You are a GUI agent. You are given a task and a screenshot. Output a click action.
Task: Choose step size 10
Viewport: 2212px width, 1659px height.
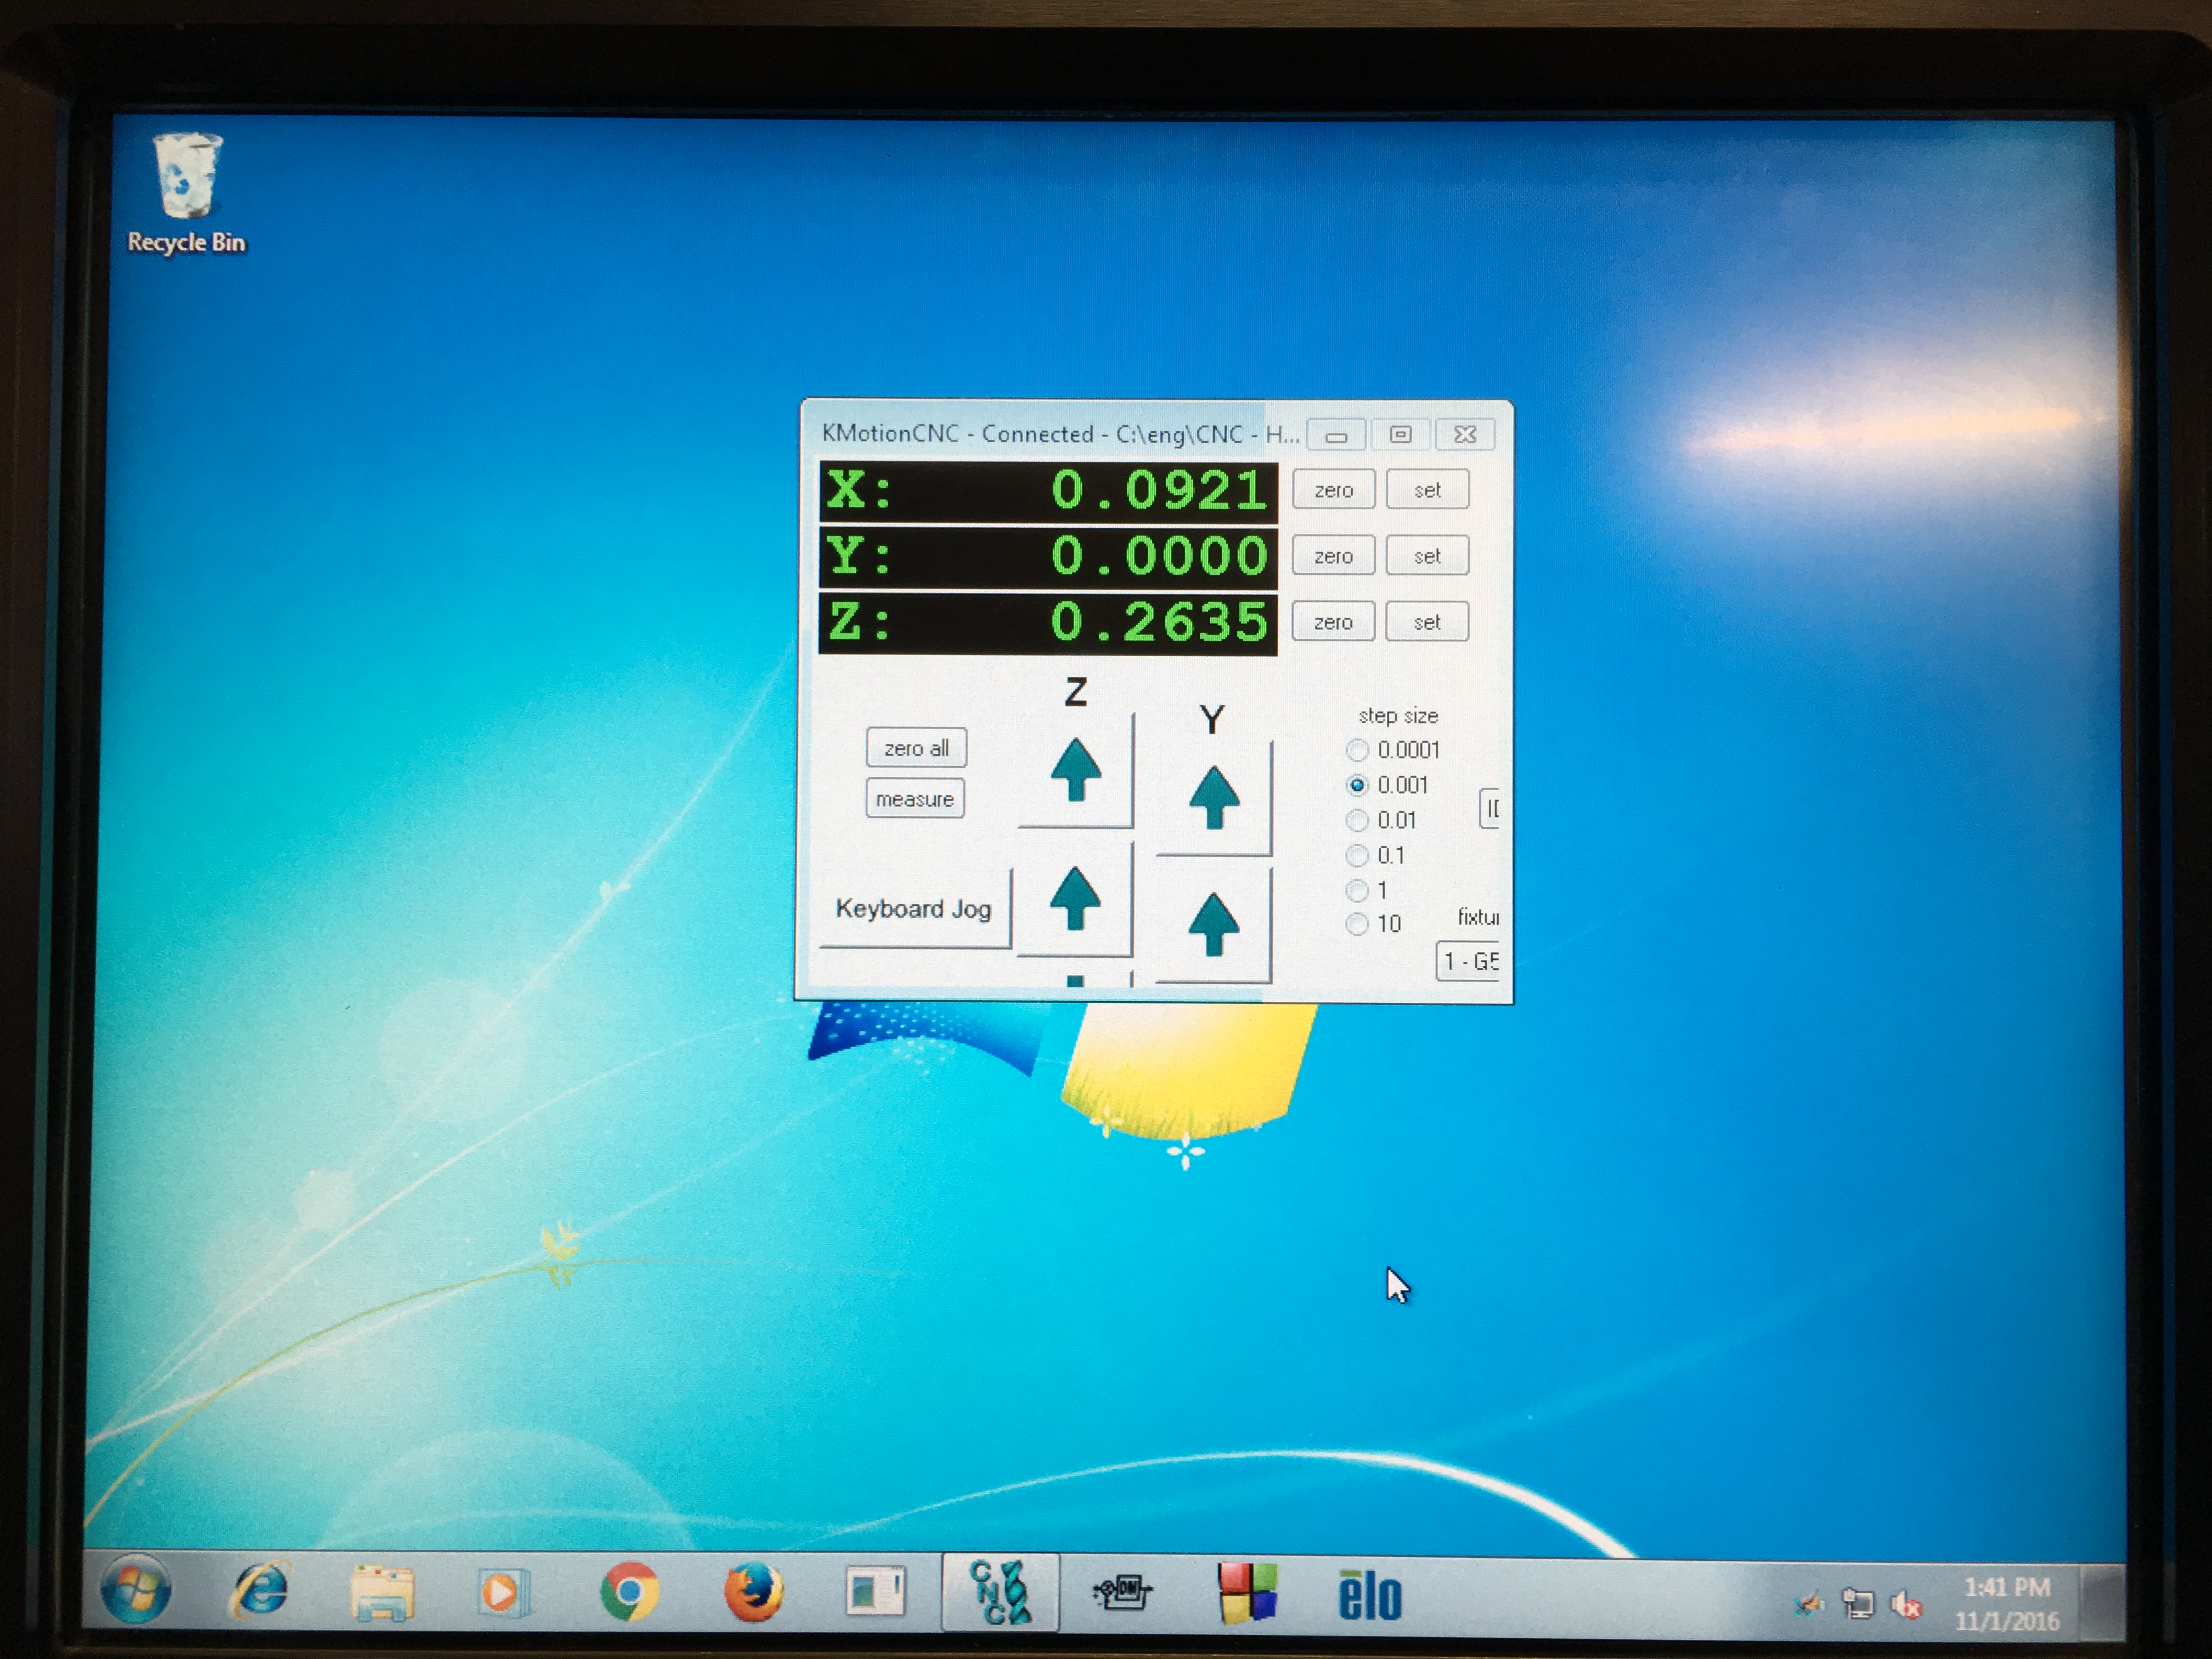(1357, 924)
